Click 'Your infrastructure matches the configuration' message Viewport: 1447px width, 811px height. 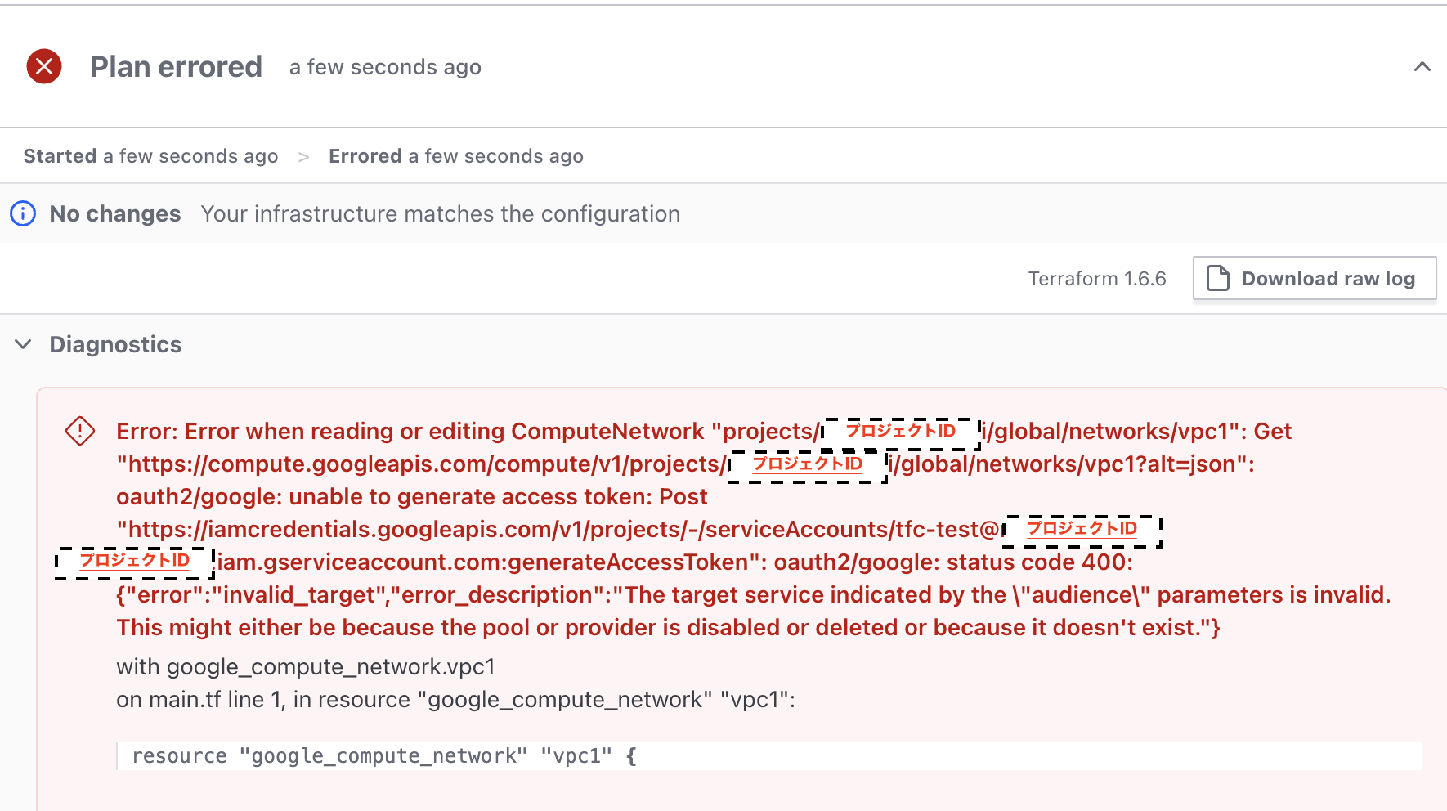[x=441, y=213]
